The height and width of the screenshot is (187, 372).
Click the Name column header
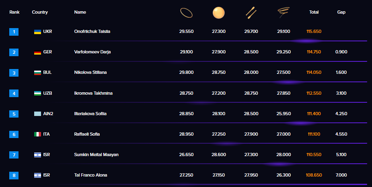[80, 12]
